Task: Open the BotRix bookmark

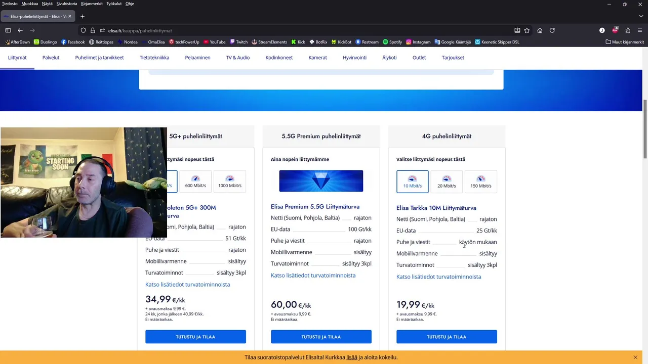Action: pyautogui.click(x=318, y=42)
